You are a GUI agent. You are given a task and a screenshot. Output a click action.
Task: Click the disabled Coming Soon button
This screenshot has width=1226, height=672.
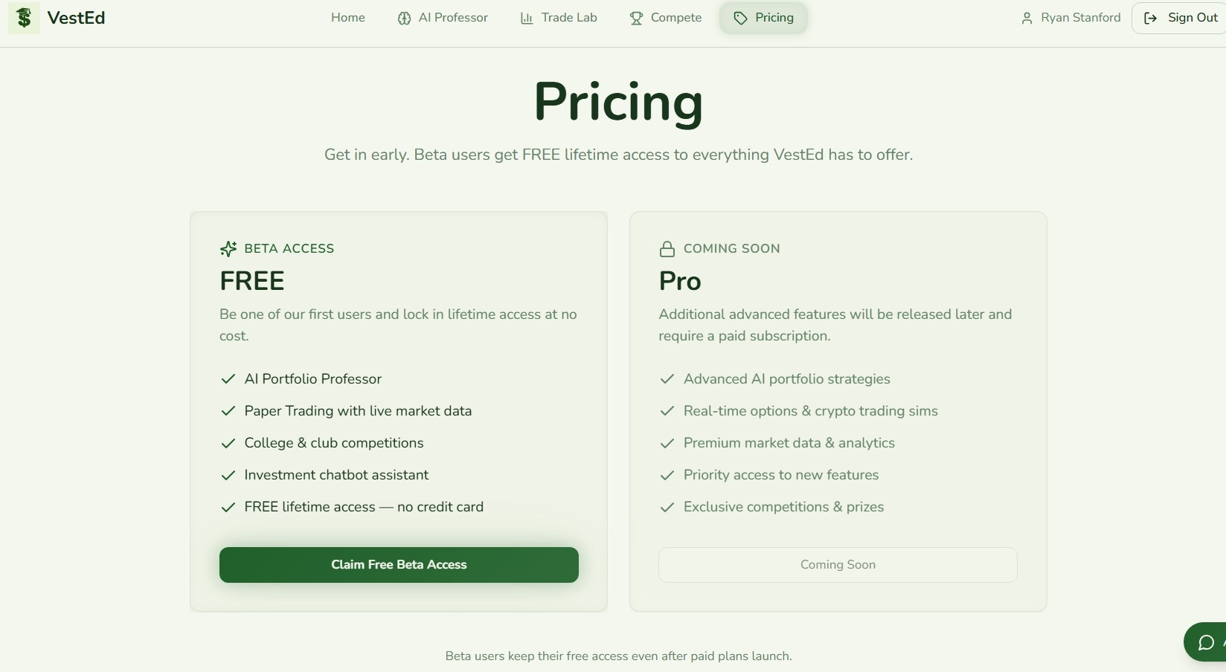click(838, 565)
